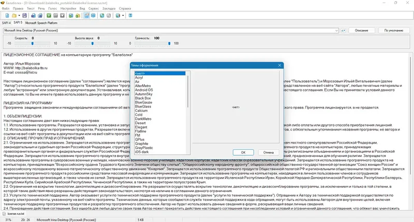Screen dimensions: 414x222
Task: Open the Правка menu
Action: coord(18,8)
